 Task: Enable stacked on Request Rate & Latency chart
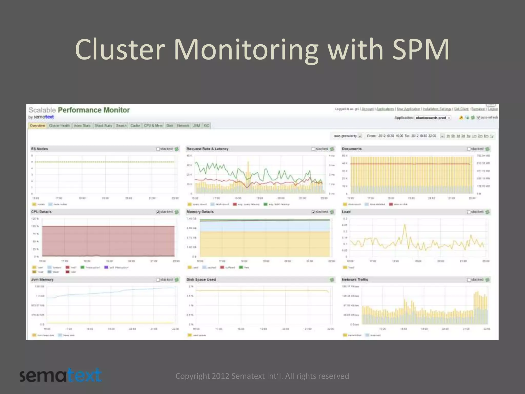(x=313, y=149)
